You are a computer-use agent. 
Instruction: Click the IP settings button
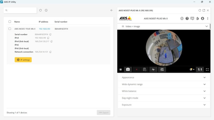[23, 60]
